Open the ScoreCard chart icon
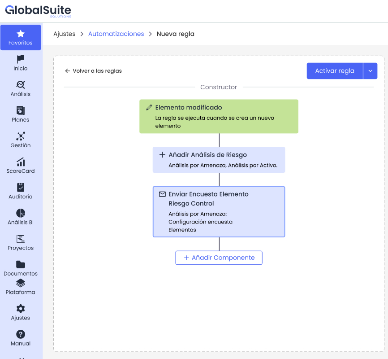Image resolution: width=388 pixels, height=359 pixels. pyautogui.click(x=21, y=162)
